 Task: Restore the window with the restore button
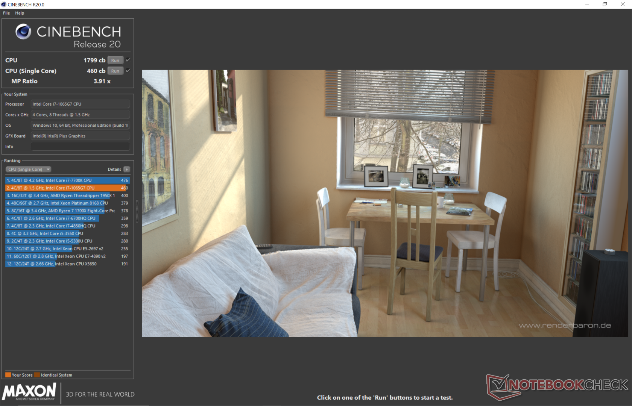coord(605,4)
